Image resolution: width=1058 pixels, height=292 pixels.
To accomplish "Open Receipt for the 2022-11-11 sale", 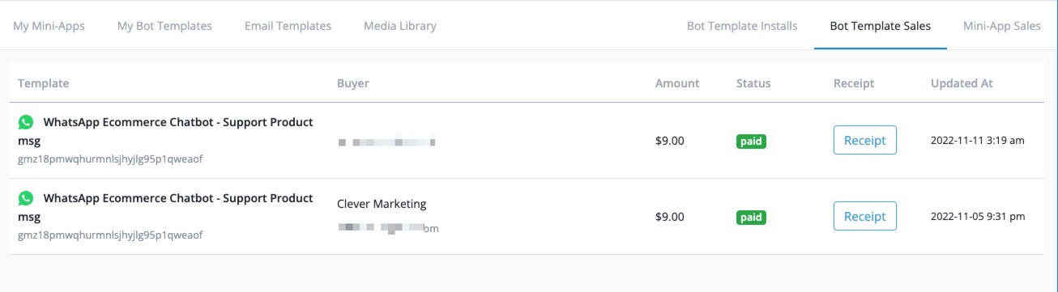I will tap(865, 140).
